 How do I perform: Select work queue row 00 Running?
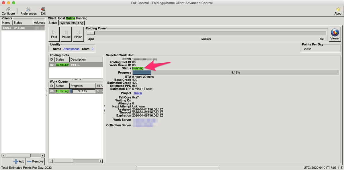point(76,91)
